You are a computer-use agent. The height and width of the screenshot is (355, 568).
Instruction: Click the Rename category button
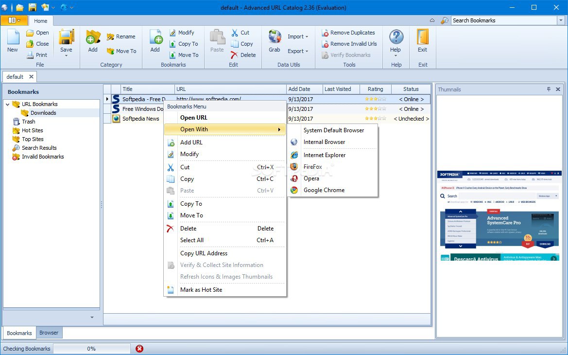(x=121, y=36)
